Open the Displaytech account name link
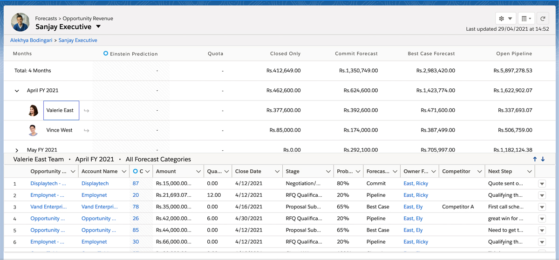Viewport: 559px width, 260px height. (x=95, y=184)
